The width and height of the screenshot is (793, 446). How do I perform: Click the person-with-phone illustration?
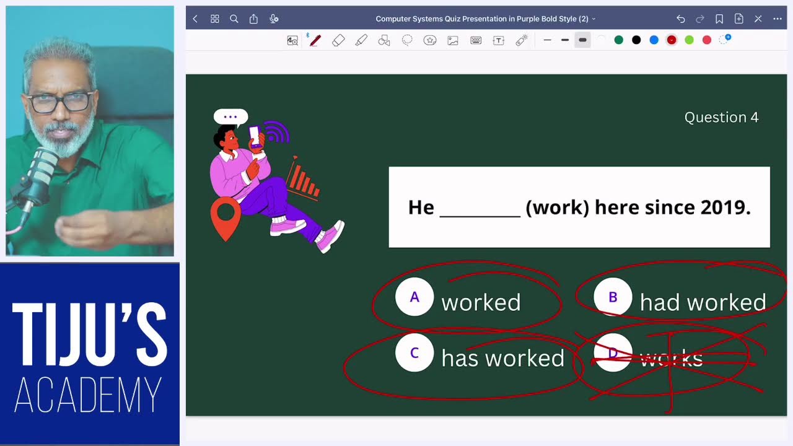277,181
